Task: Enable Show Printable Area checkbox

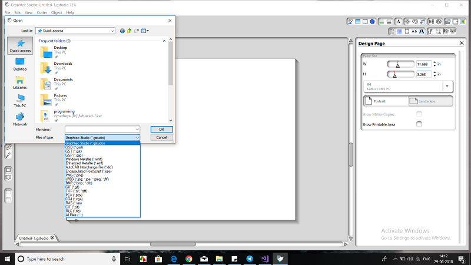Action: click(419, 124)
